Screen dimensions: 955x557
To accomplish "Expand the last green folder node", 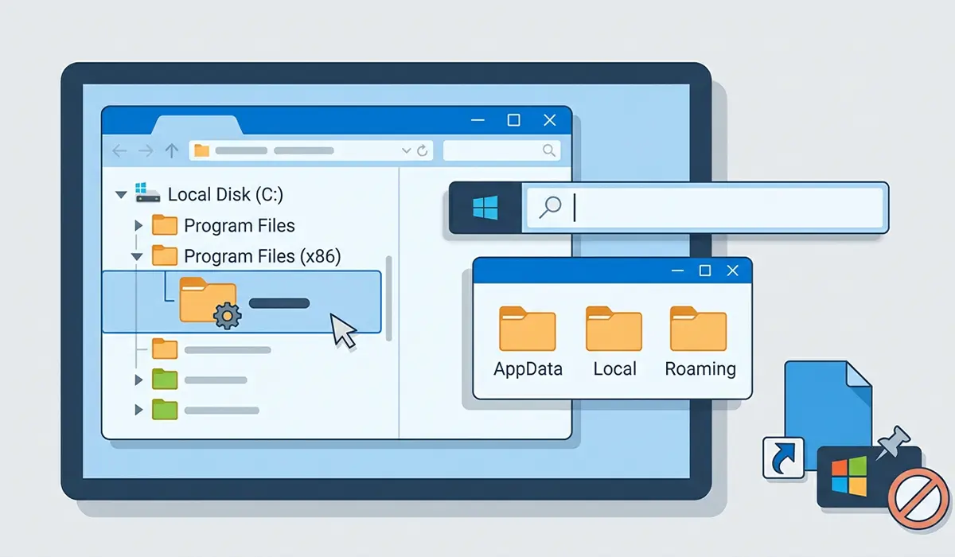I will 138,410.
